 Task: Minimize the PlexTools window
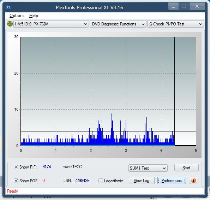173,6
